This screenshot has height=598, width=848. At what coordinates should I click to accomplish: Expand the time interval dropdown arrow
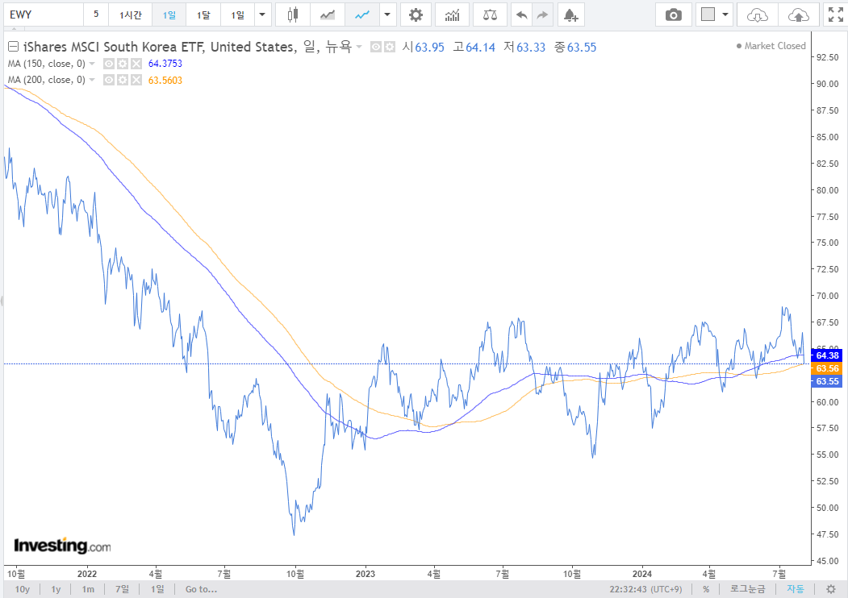[x=262, y=15]
